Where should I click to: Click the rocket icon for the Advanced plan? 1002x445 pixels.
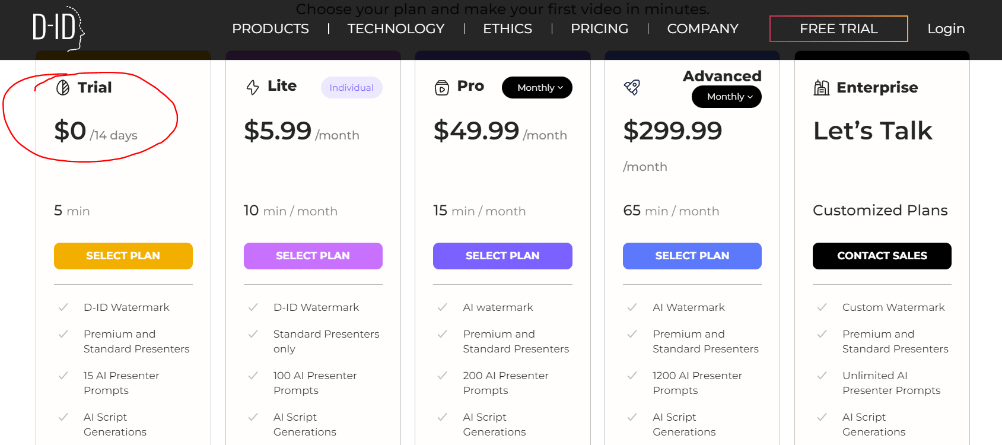pyautogui.click(x=632, y=88)
